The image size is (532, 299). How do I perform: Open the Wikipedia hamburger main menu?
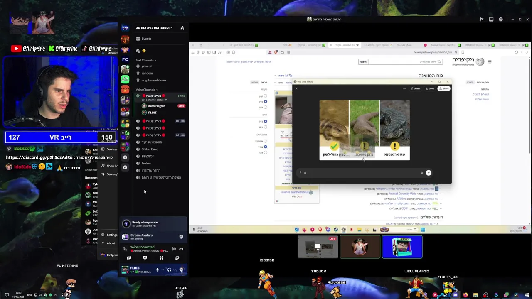click(x=490, y=62)
